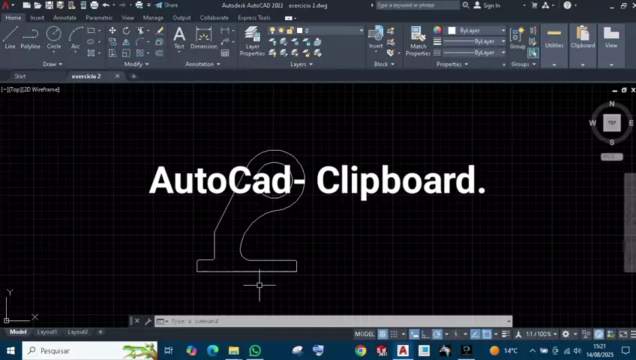
Task: Select the Text annotation tool
Action: pyautogui.click(x=179, y=37)
